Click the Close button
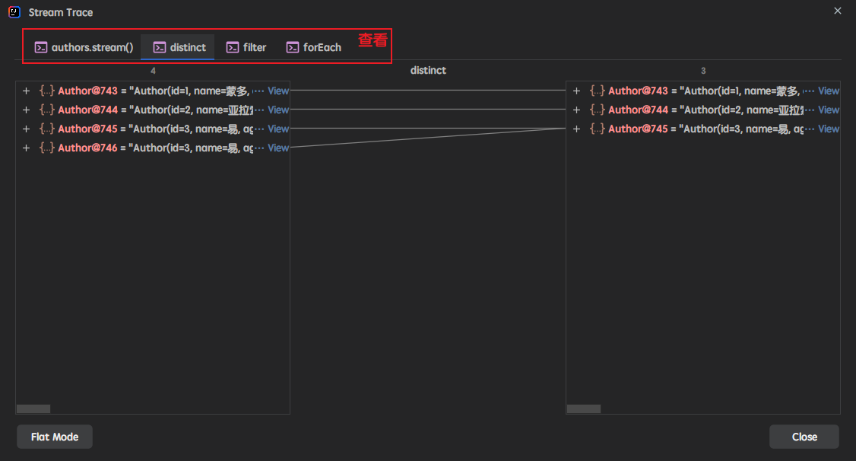 pyautogui.click(x=804, y=436)
